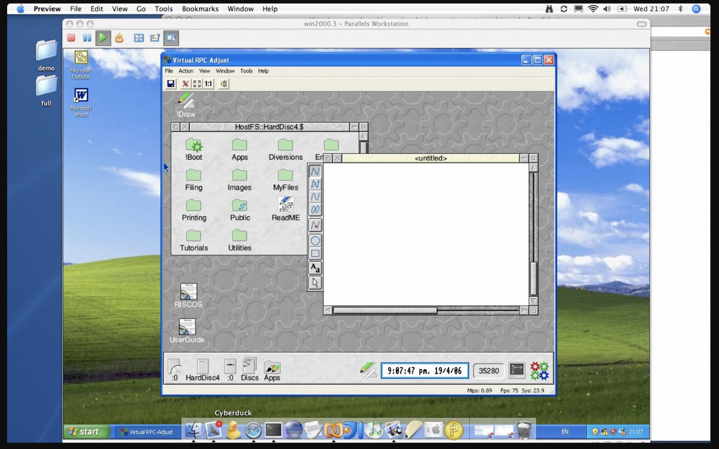Click the Printing folder
The height and width of the screenshot is (449, 719).
[x=194, y=205]
